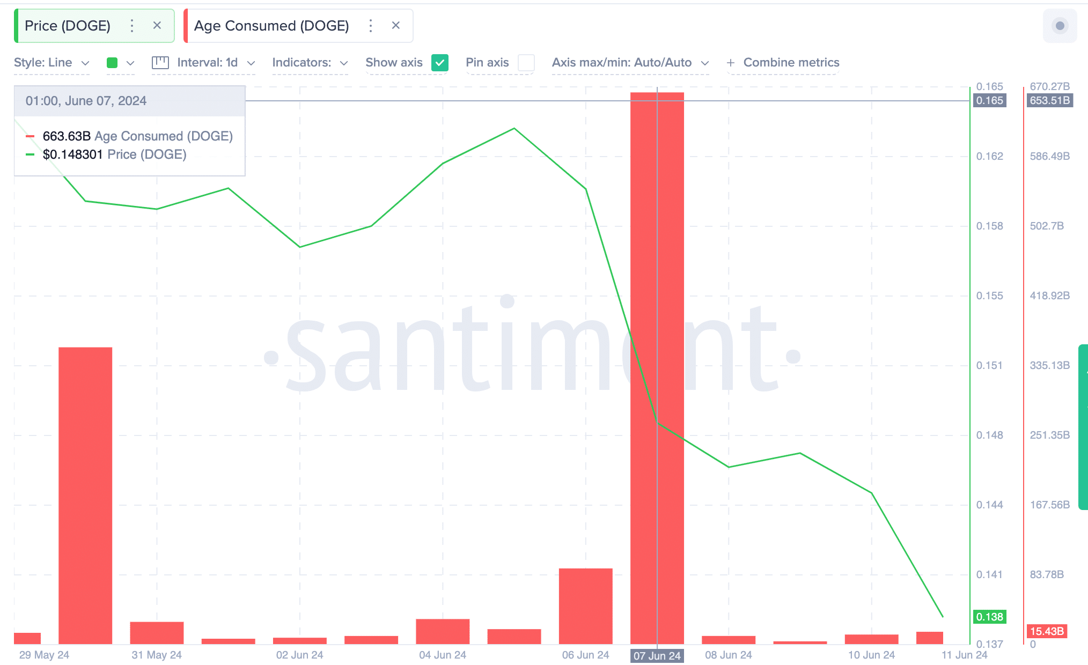The width and height of the screenshot is (1088, 665).
Task: Click the 0.155 price axis label
Action: pos(990,295)
